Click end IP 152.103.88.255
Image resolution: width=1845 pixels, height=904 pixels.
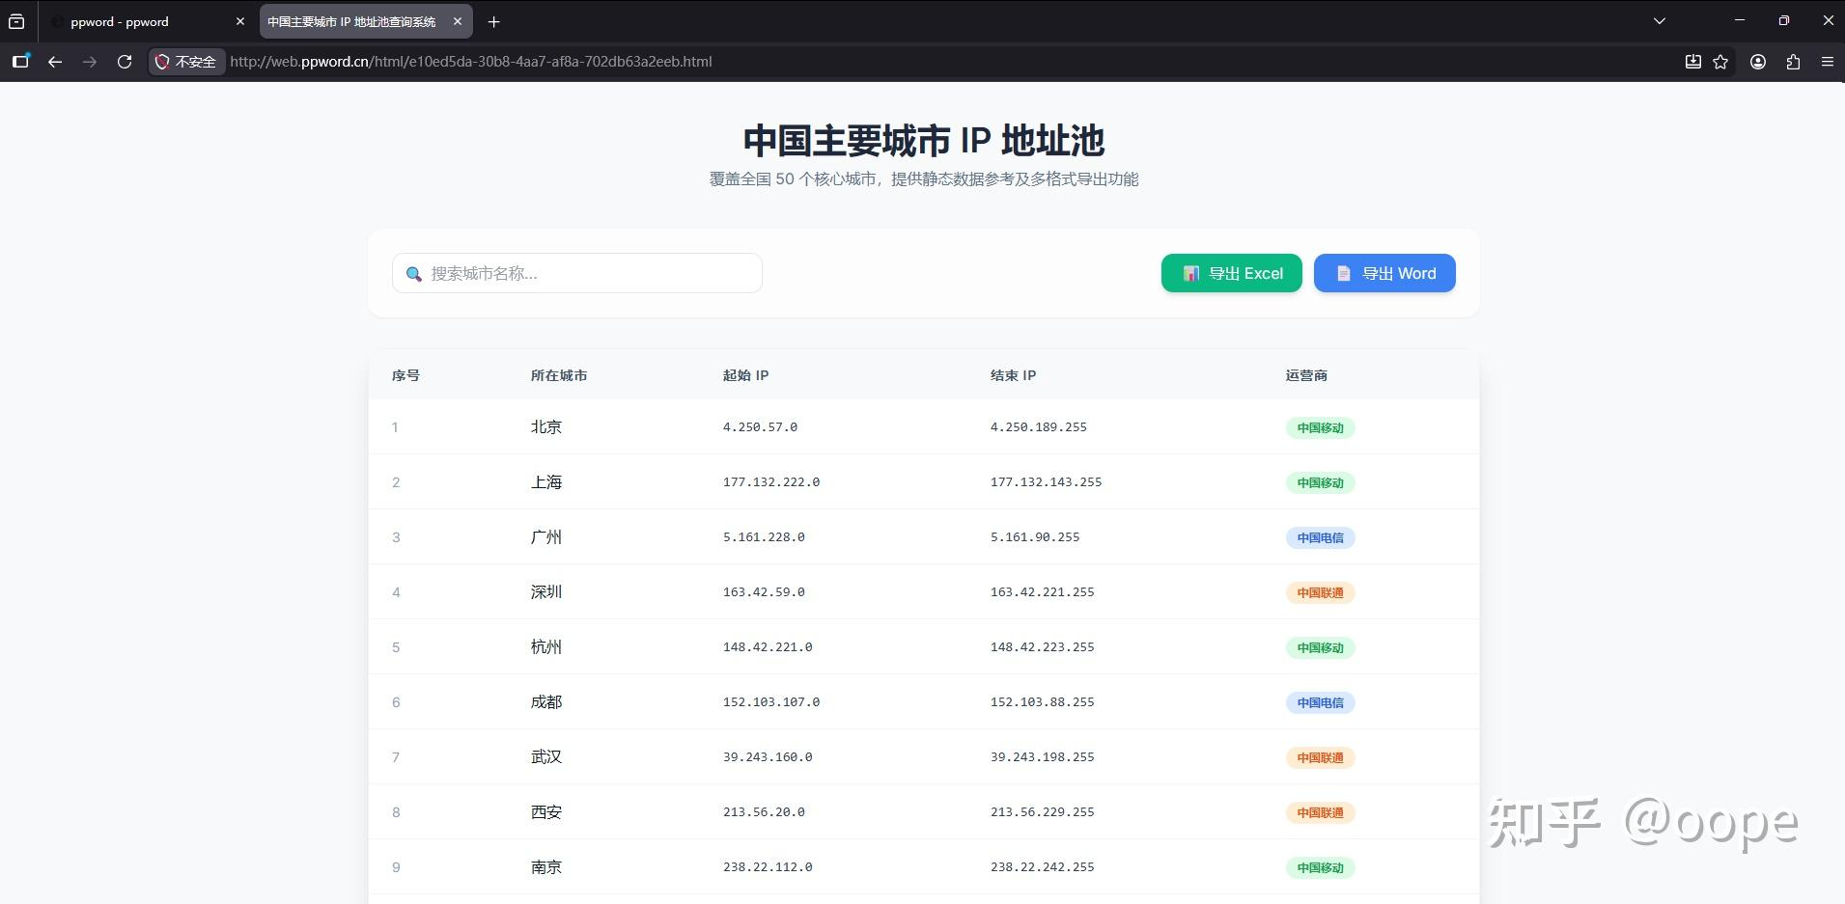click(x=1043, y=701)
